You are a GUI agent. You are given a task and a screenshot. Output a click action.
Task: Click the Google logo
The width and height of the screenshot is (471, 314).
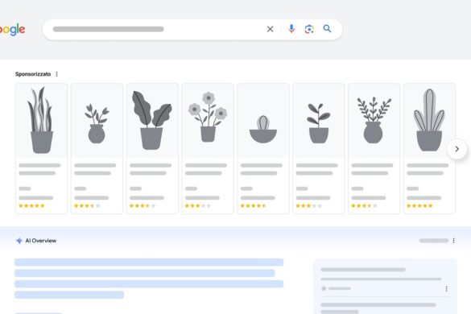(12, 30)
